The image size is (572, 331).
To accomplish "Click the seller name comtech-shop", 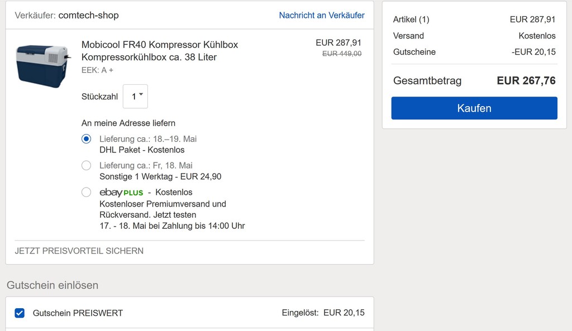I will click(89, 15).
